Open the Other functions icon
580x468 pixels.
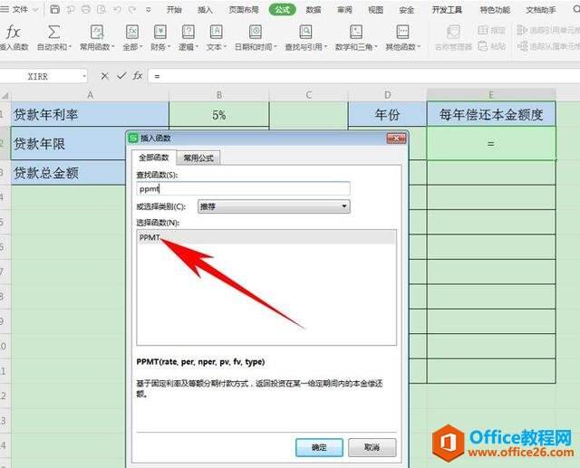coord(402,33)
